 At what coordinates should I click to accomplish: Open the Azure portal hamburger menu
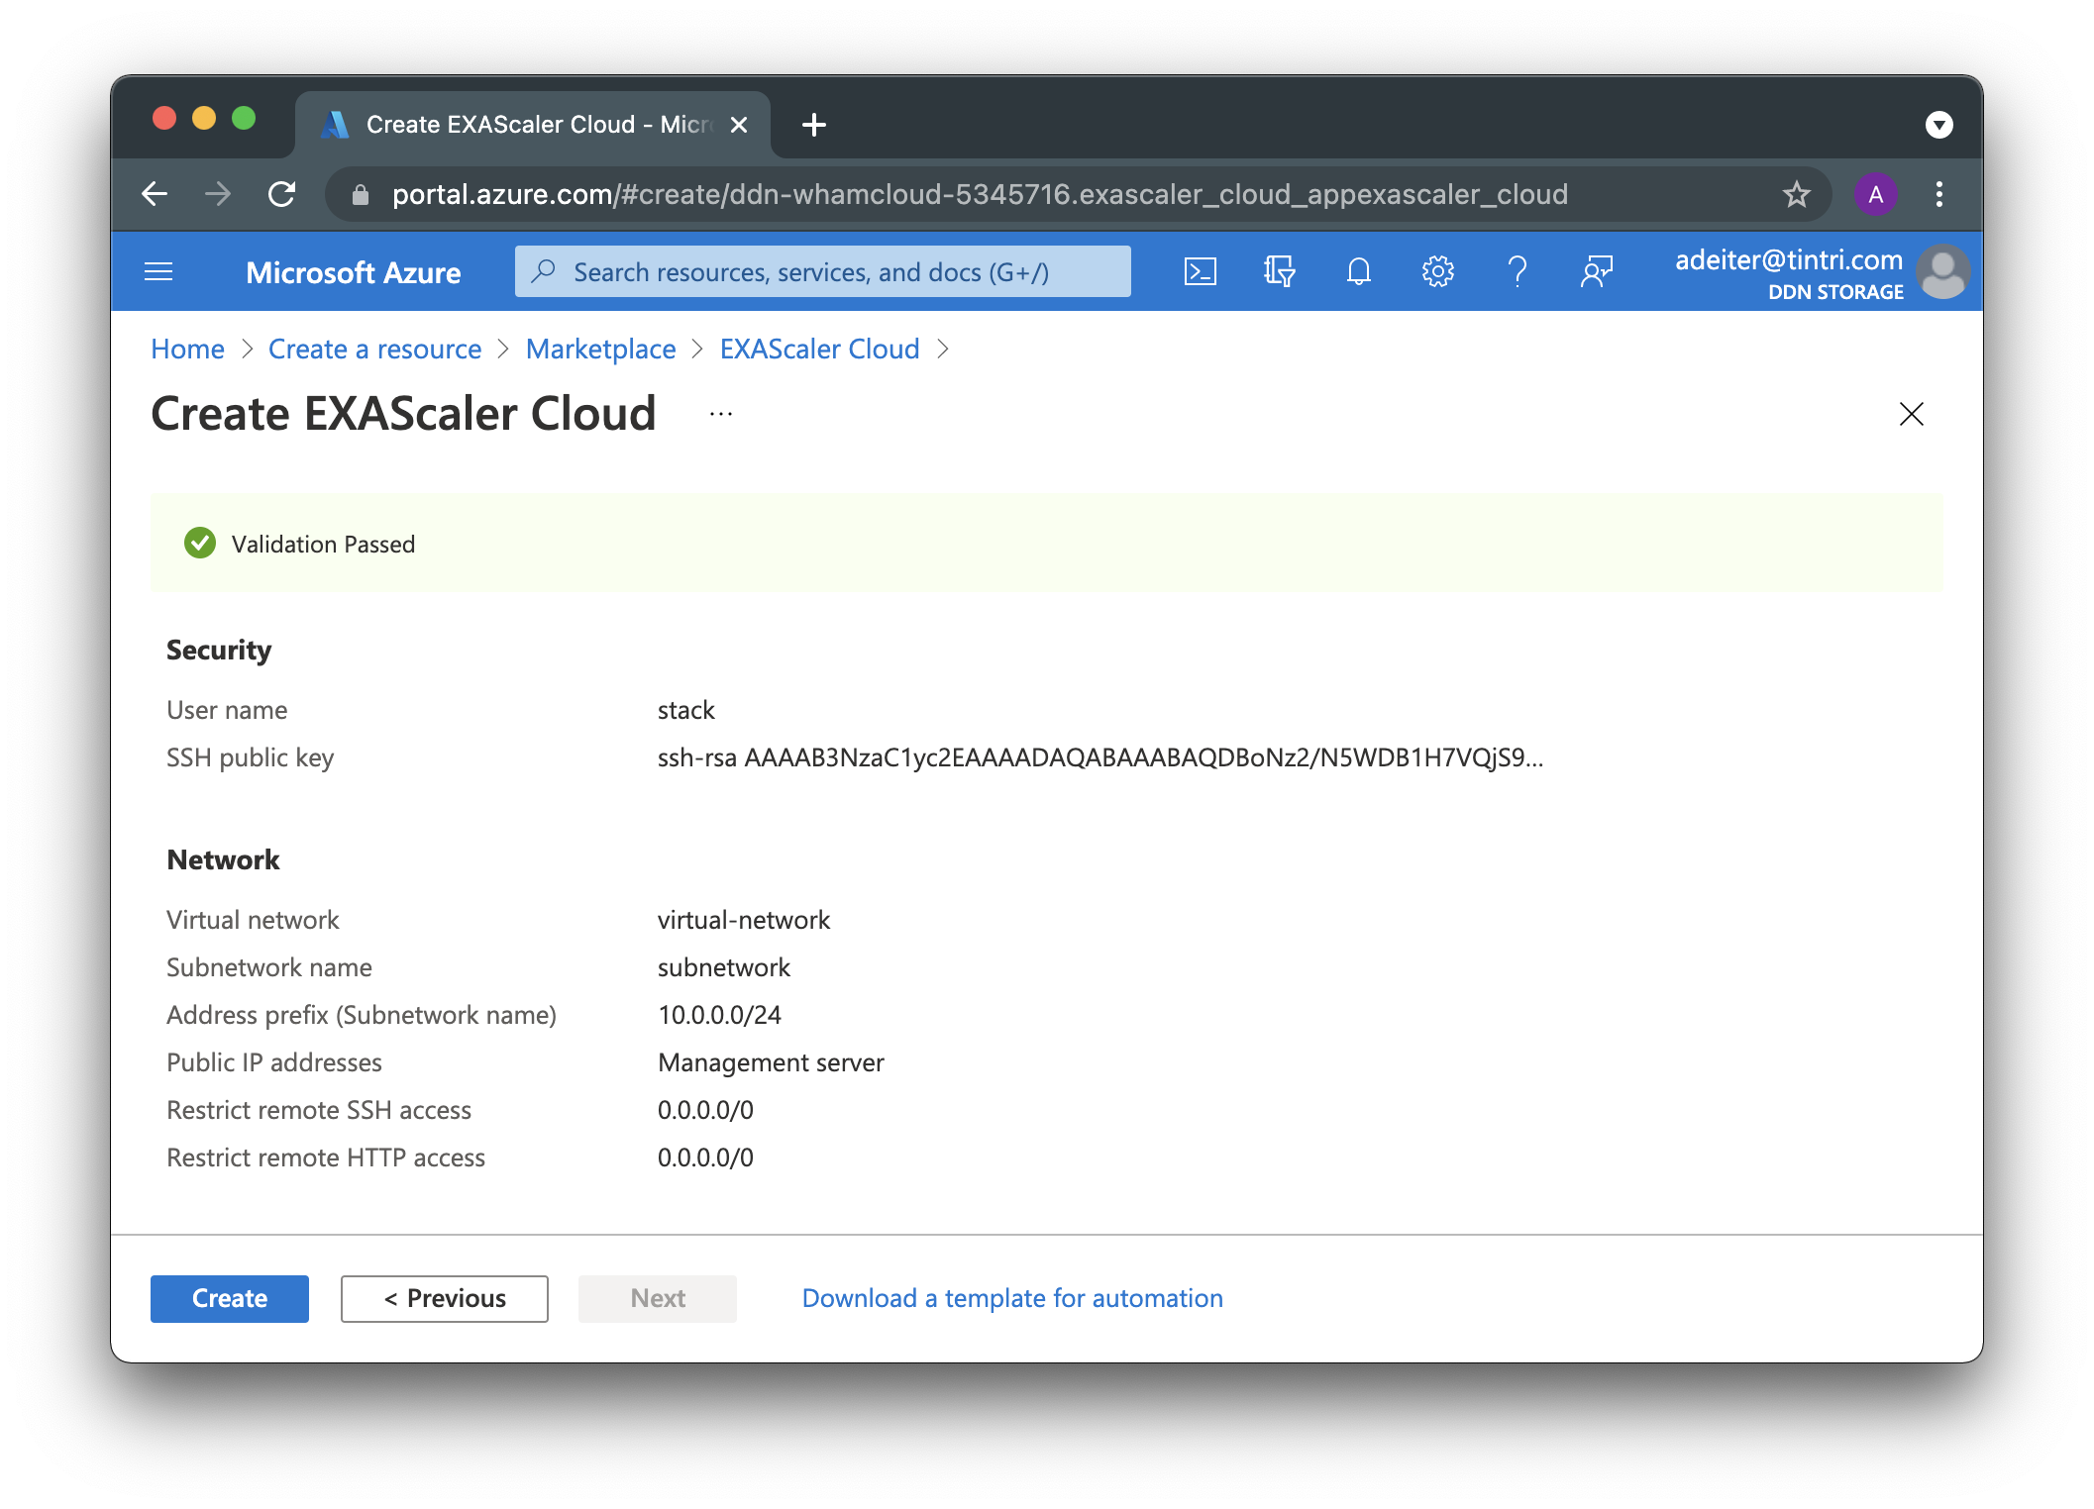(x=158, y=271)
